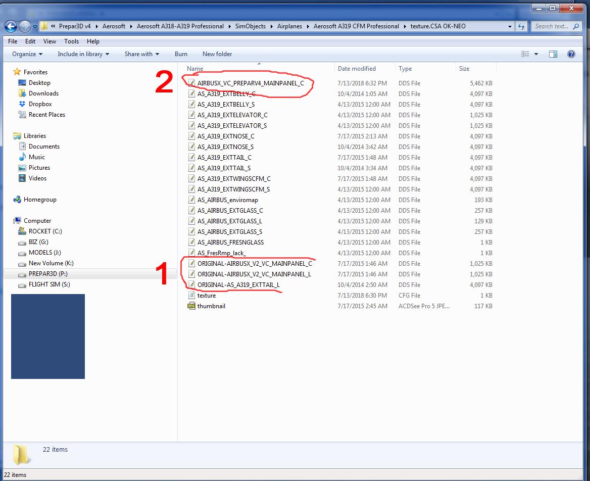
Task: Select file AS_AIRBUS_enviromap
Action: [x=228, y=200]
